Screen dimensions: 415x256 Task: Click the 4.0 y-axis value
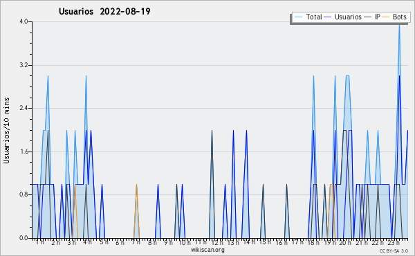click(24, 21)
